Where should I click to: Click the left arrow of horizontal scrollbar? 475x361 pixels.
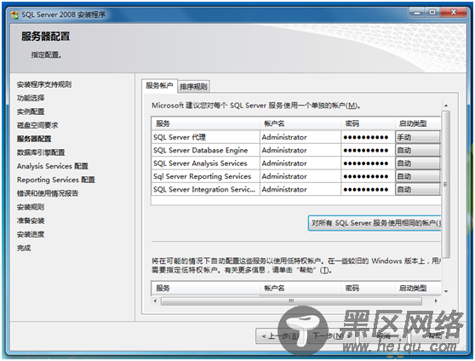155,301
